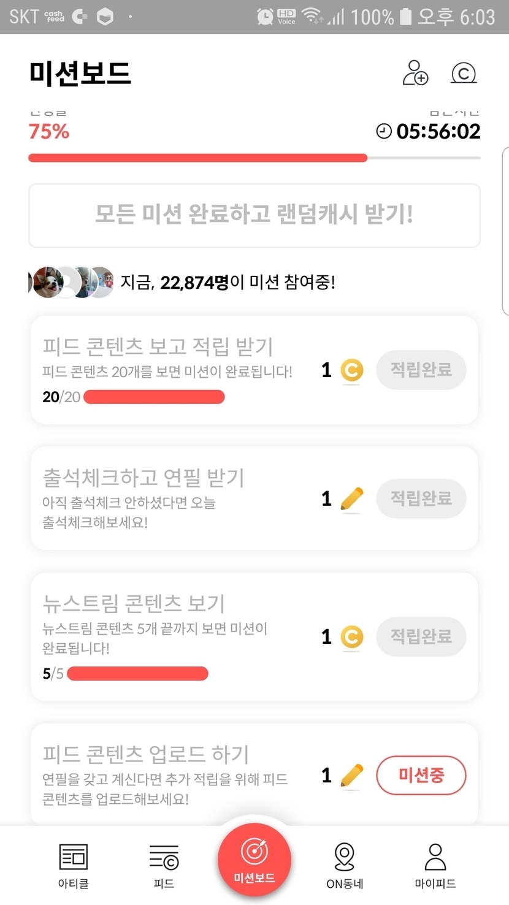Click the pencil icon on 출석체크 mission
509x905 pixels.
tap(351, 499)
